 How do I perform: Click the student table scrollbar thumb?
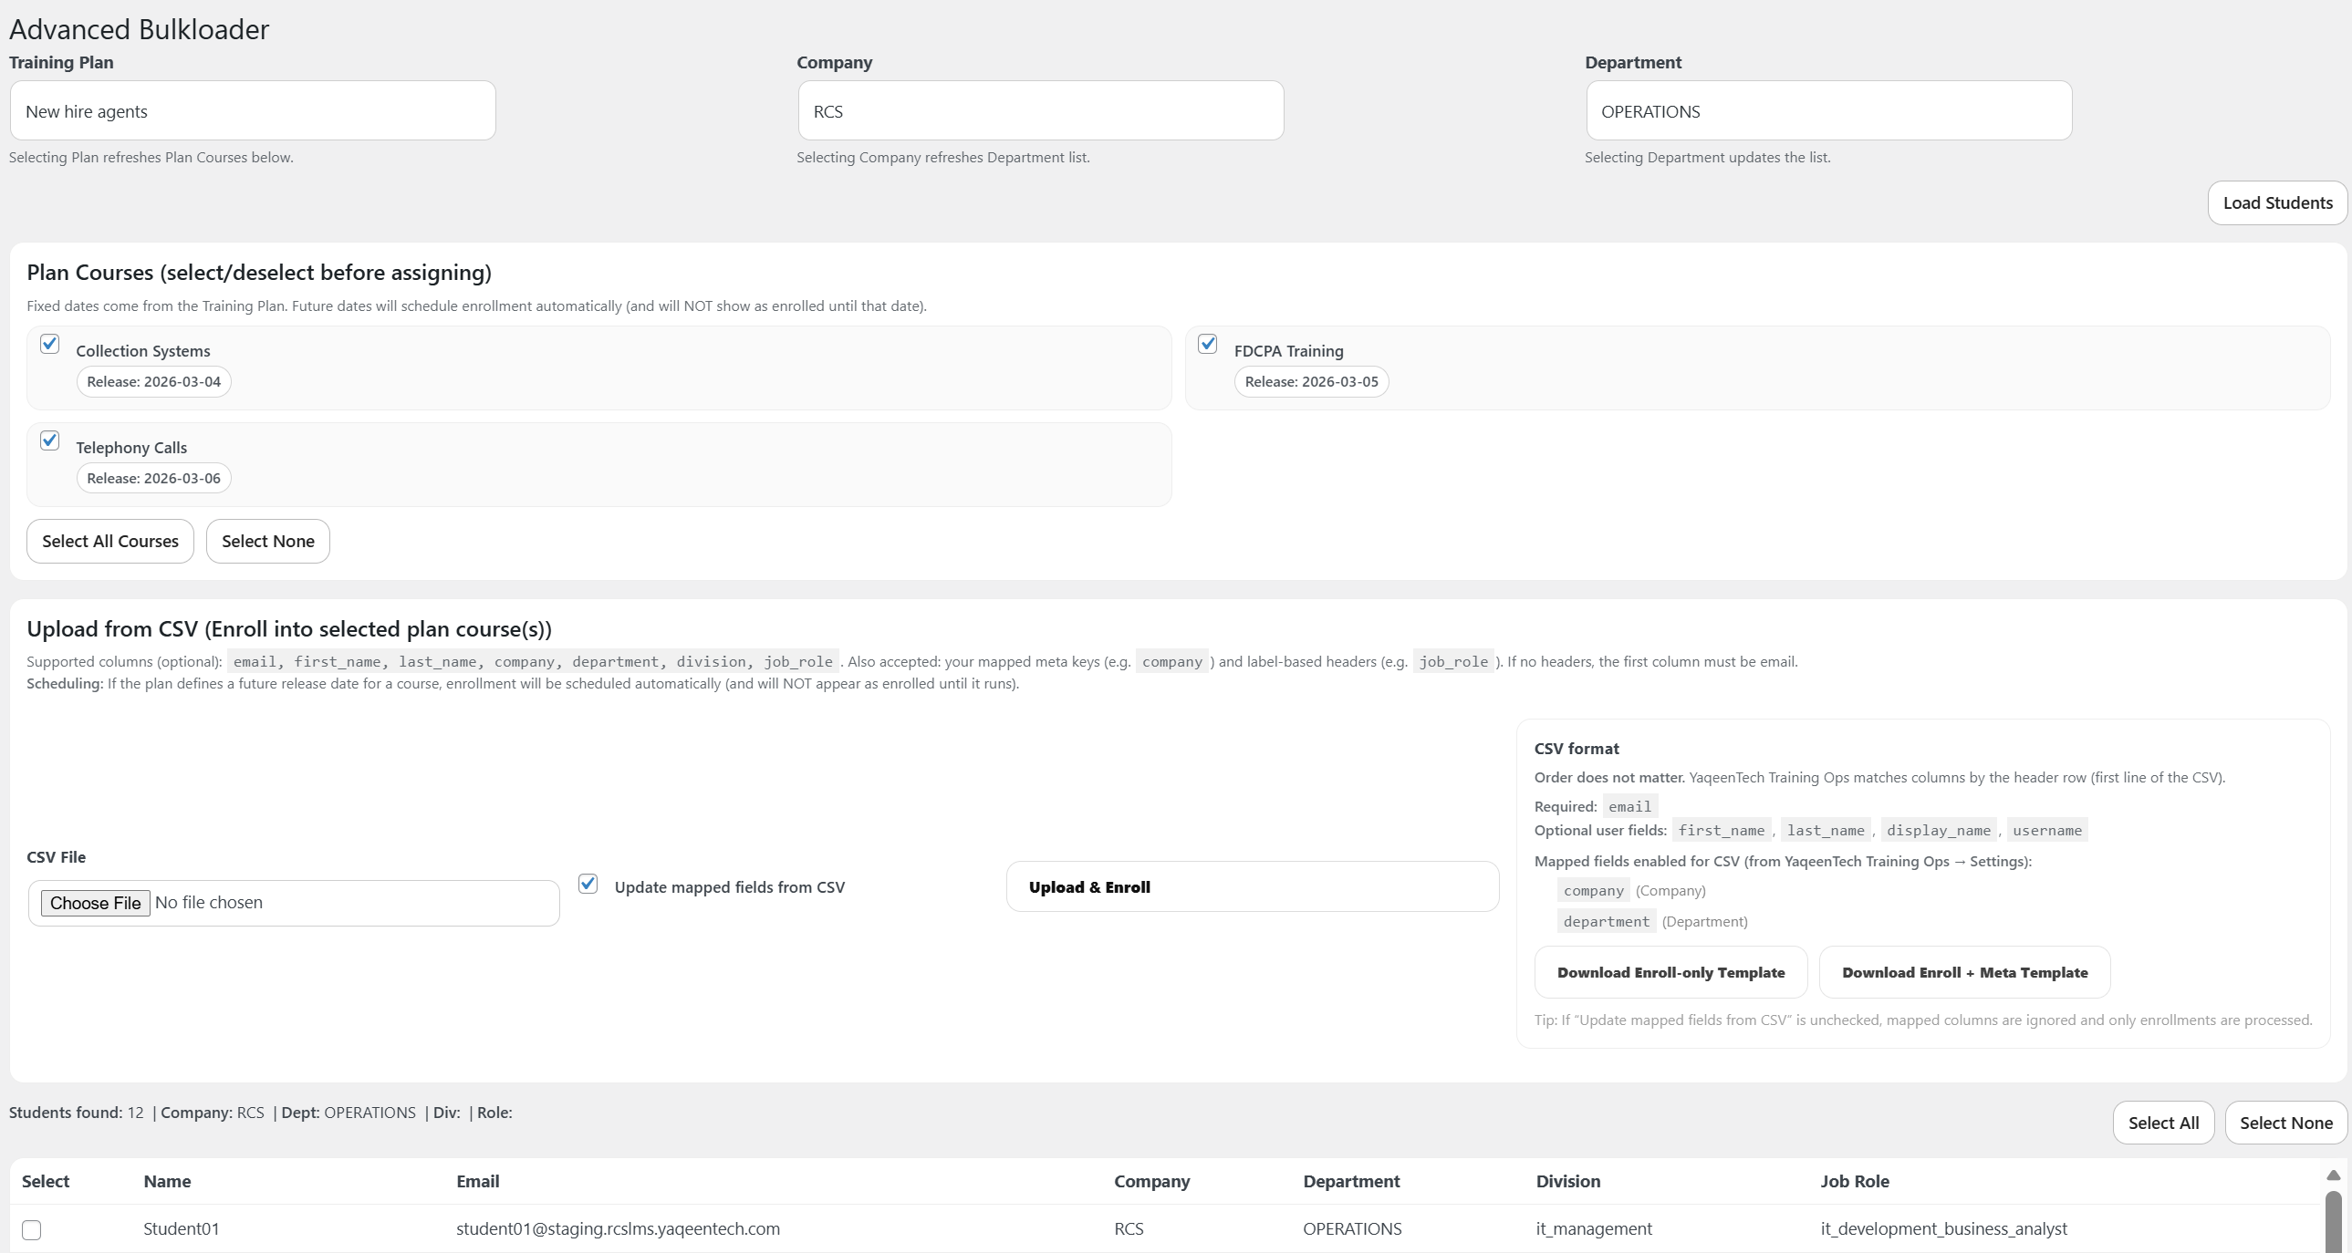click(2334, 1223)
